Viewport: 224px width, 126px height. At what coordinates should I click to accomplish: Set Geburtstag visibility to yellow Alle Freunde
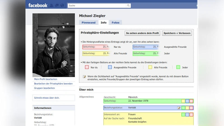click(183, 101)
